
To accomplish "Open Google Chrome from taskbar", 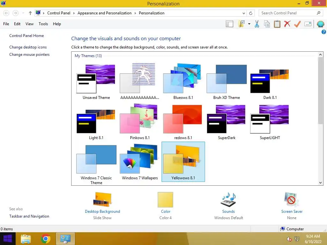I will 46,239.
